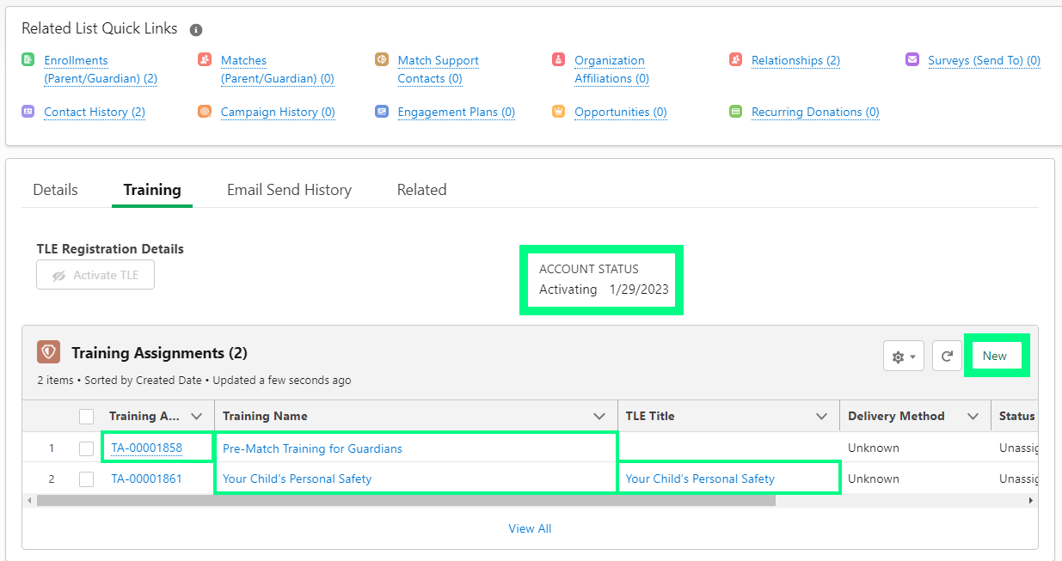Click the Matches contact icon

coord(204,60)
